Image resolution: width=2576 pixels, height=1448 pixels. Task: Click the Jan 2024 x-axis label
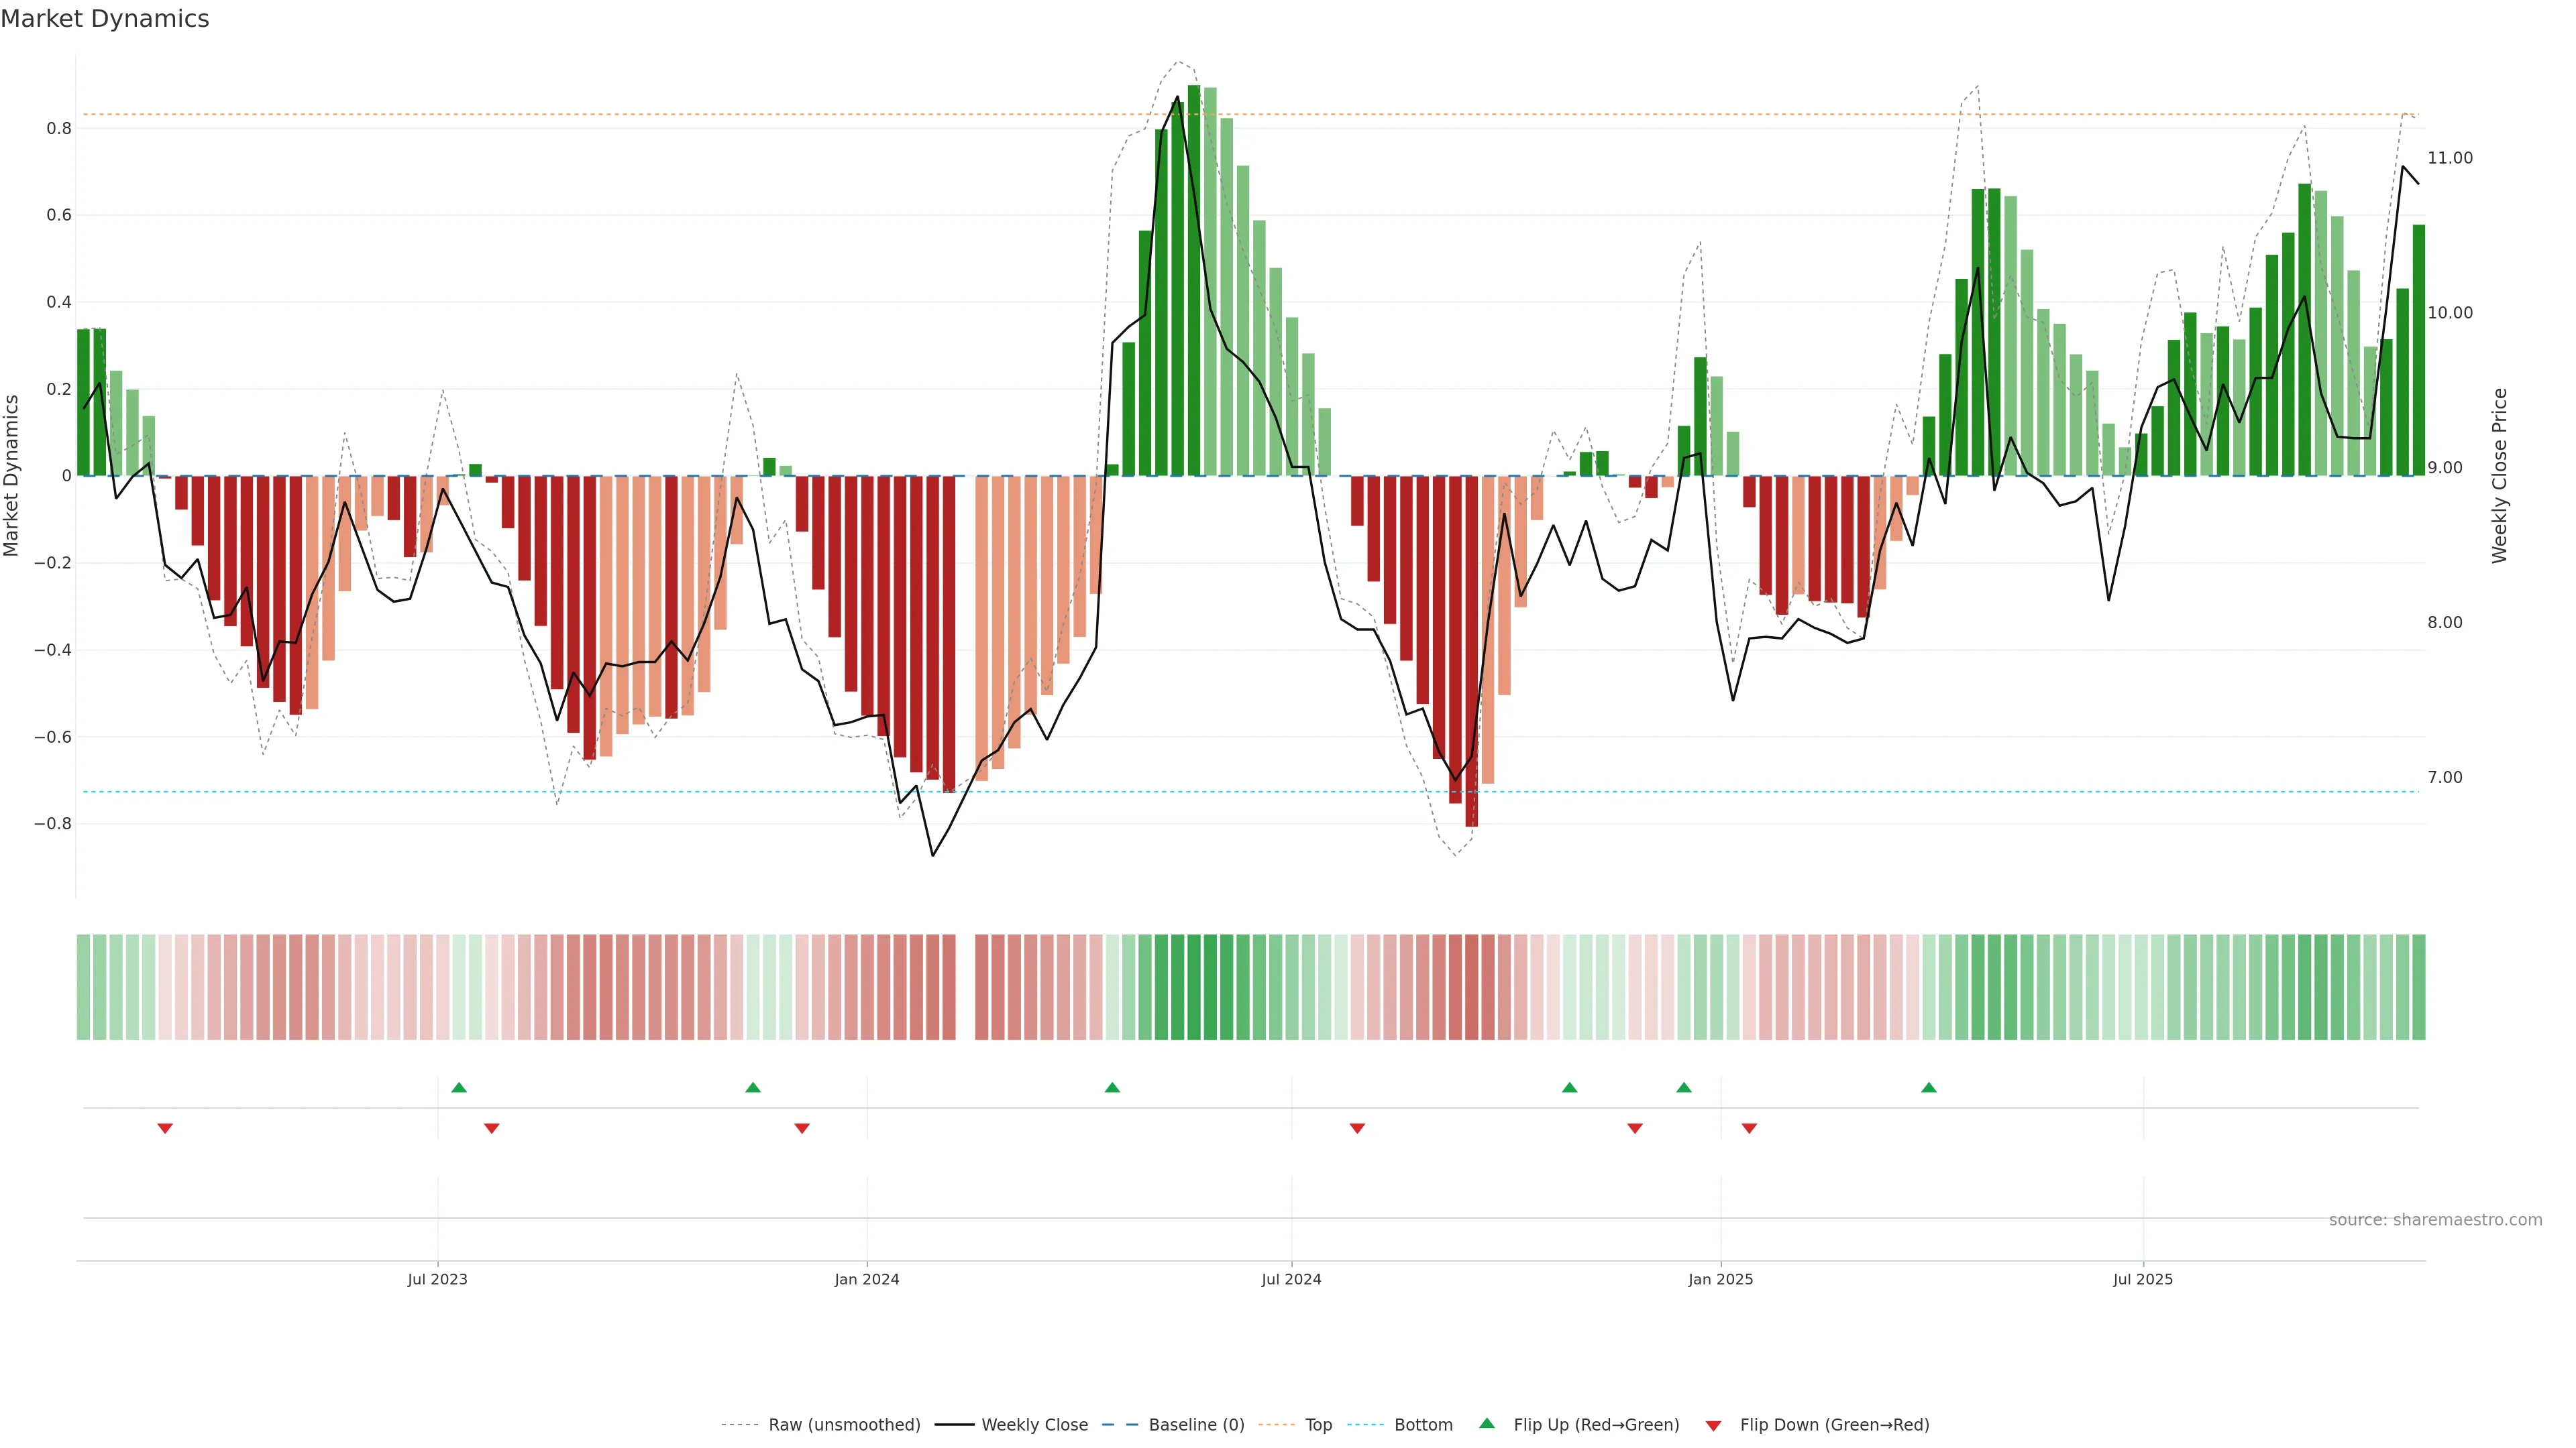coord(867,1279)
